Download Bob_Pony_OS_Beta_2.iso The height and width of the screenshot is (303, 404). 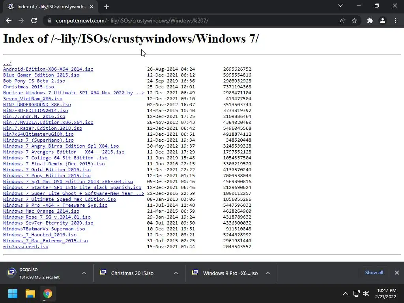(x=34, y=81)
